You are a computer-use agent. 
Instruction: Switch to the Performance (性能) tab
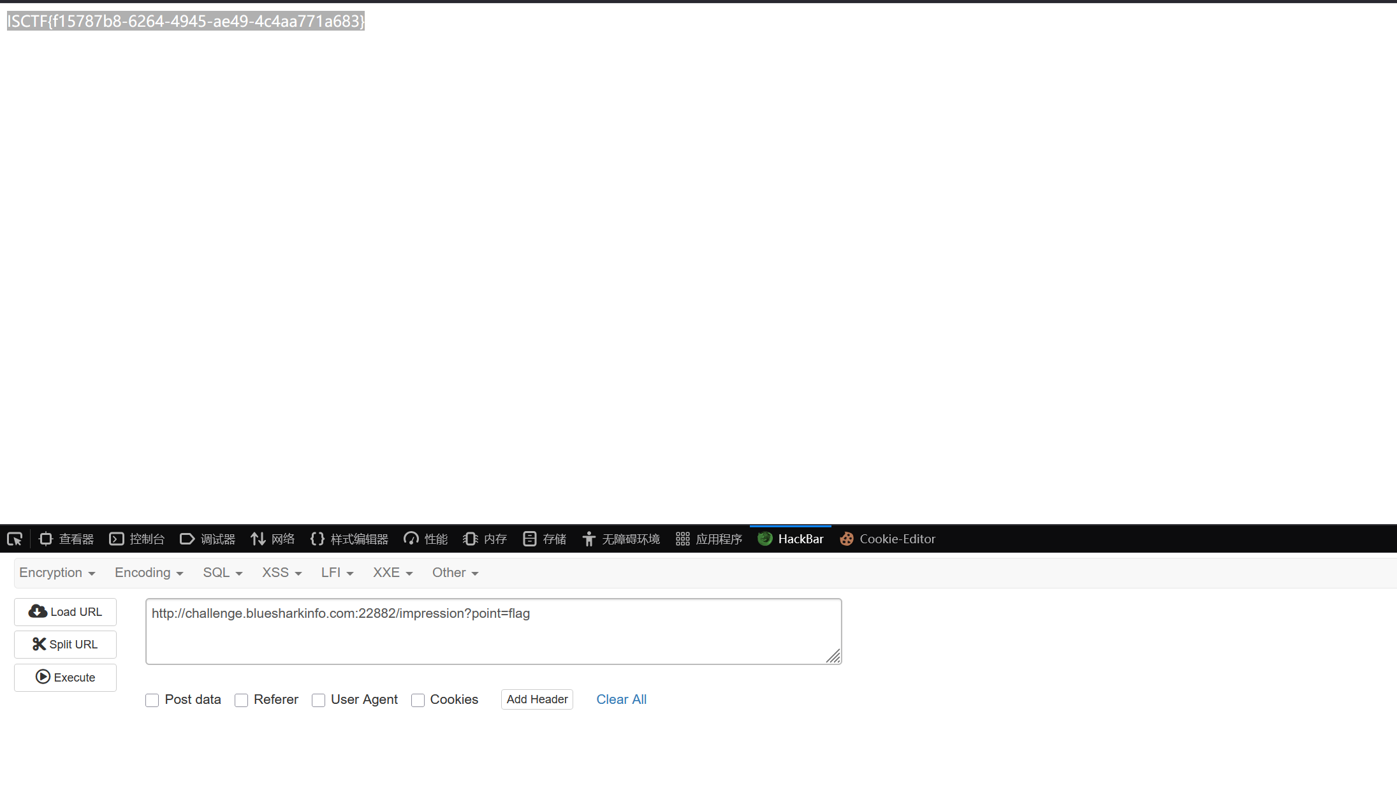[x=426, y=539]
